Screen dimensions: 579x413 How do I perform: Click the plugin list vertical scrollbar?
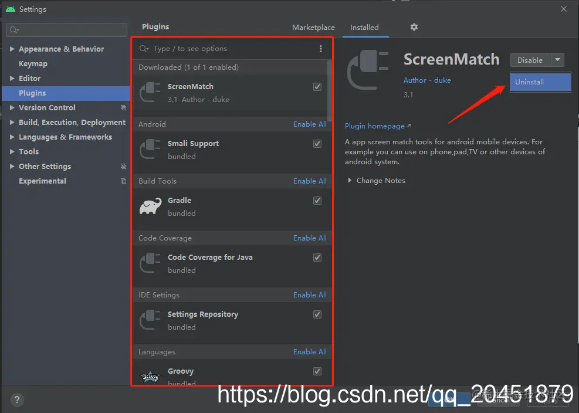pyautogui.click(x=329, y=90)
